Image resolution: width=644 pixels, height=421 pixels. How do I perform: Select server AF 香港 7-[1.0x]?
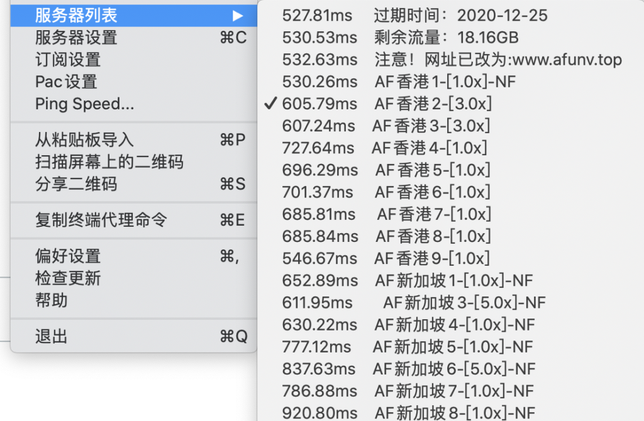point(450,215)
